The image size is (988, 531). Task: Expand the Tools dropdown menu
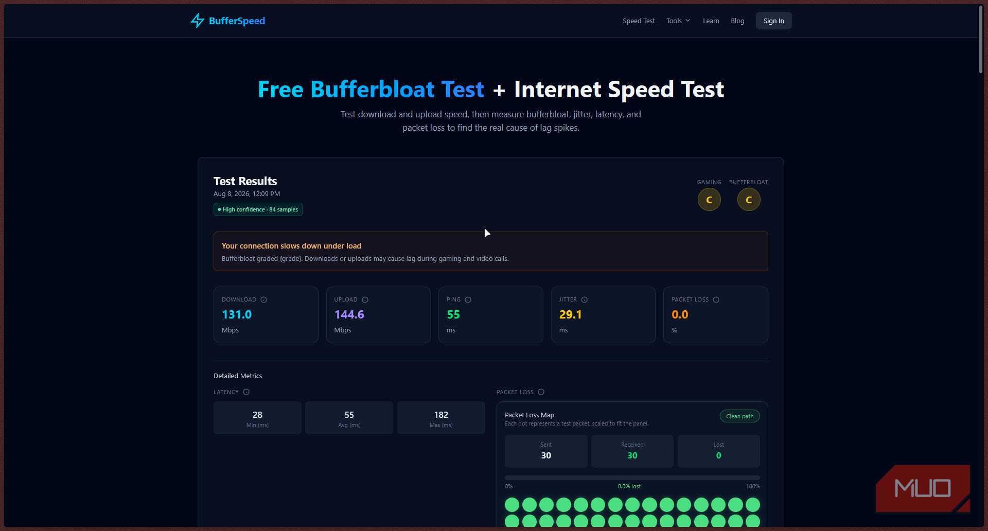coord(678,21)
